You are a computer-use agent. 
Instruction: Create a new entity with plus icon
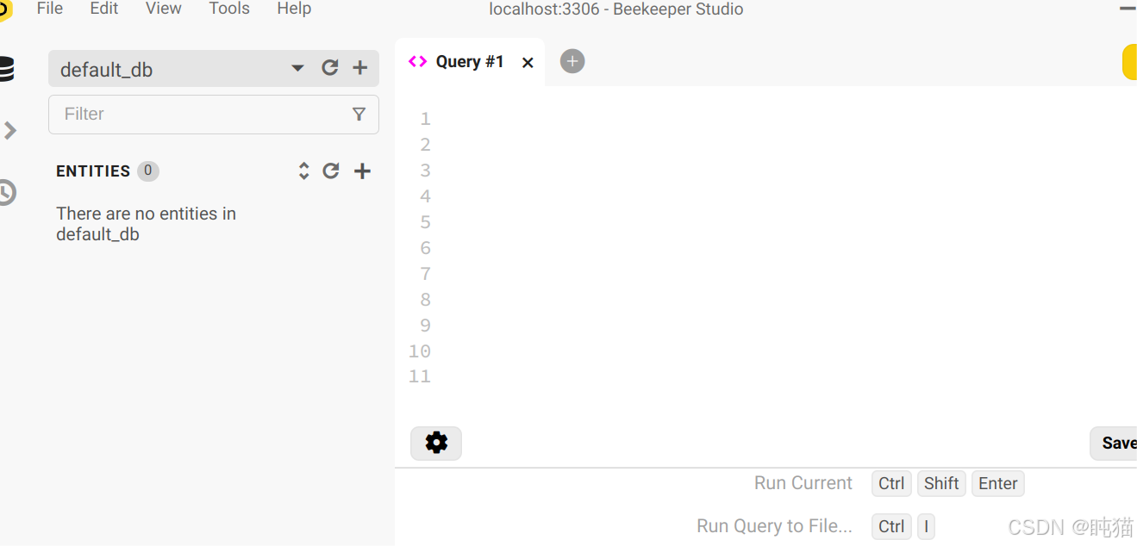click(x=363, y=171)
